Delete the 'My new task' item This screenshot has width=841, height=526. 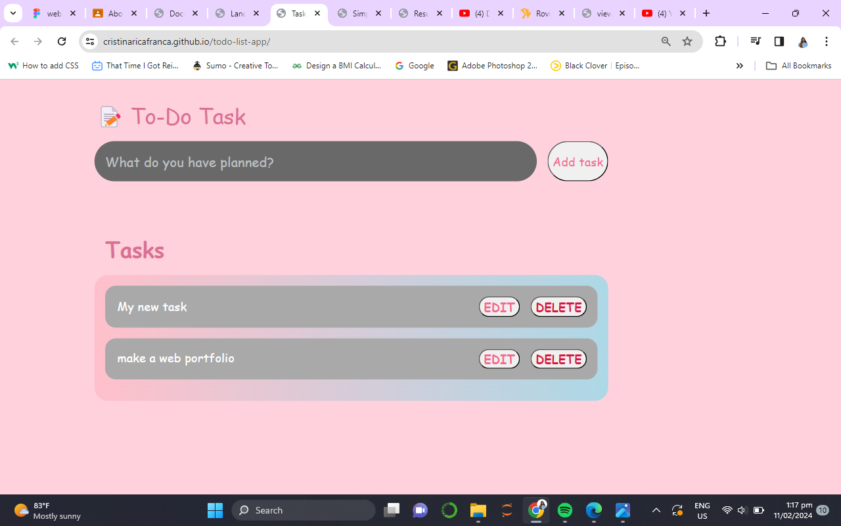tap(558, 307)
